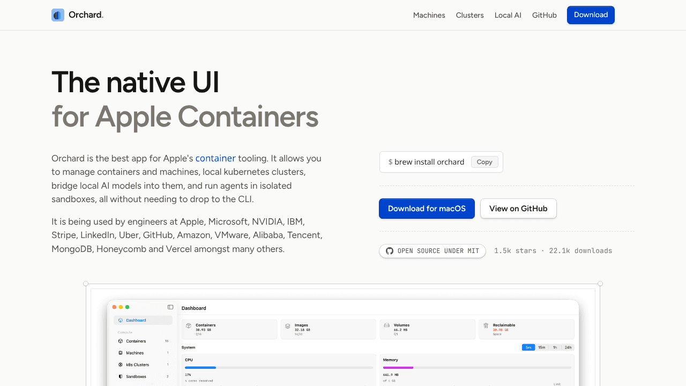Click the 'System' section label in preview
The width and height of the screenshot is (686, 386).
click(188, 347)
